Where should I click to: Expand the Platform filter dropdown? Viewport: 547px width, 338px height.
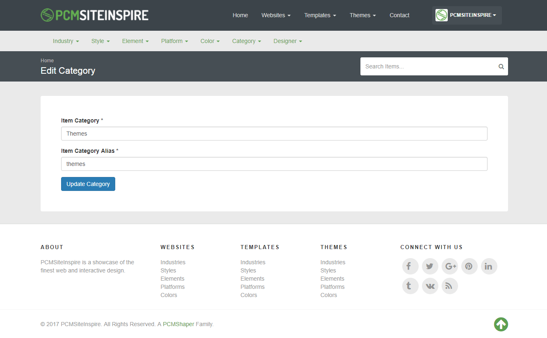(174, 41)
